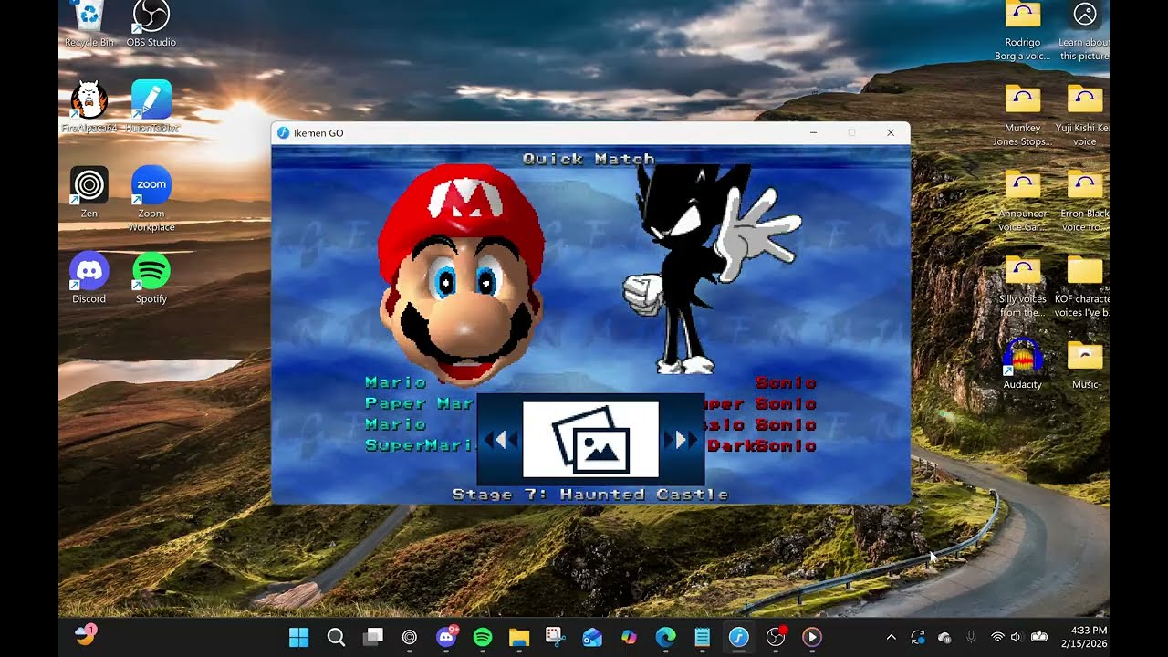This screenshot has width=1168, height=657.
Task: Open OBS Studio desktop shortcut
Action: pos(151,25)
